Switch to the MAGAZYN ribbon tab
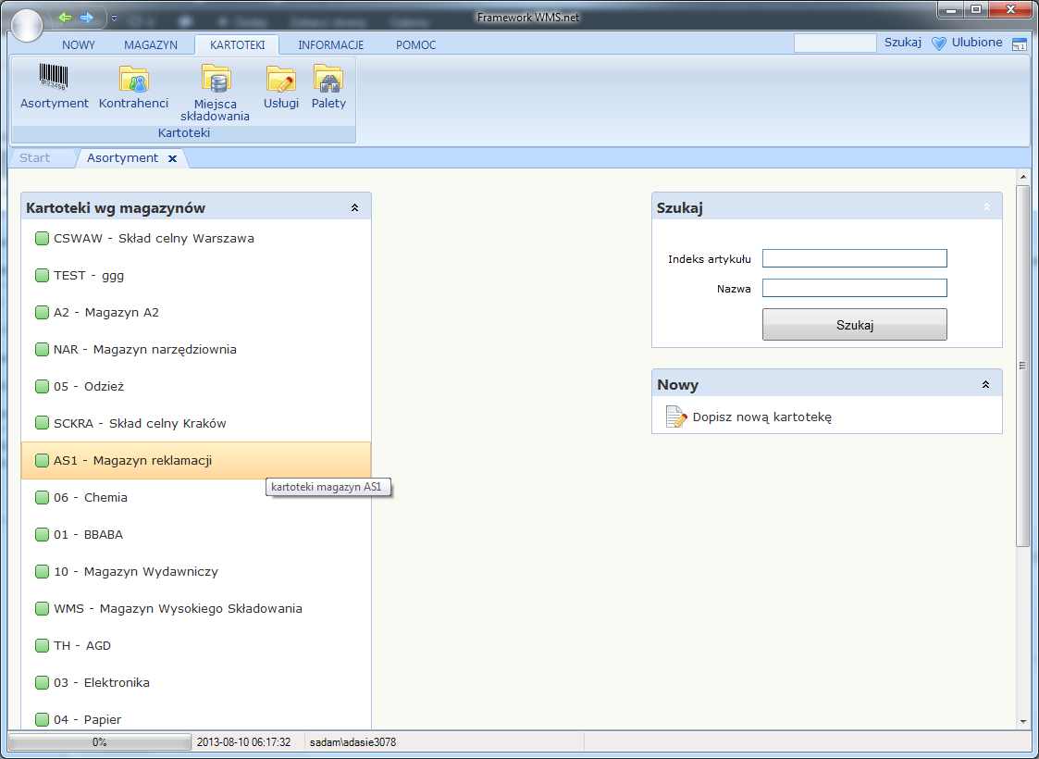Viewport: 1039px width, 759px height. tap(151, 45)
